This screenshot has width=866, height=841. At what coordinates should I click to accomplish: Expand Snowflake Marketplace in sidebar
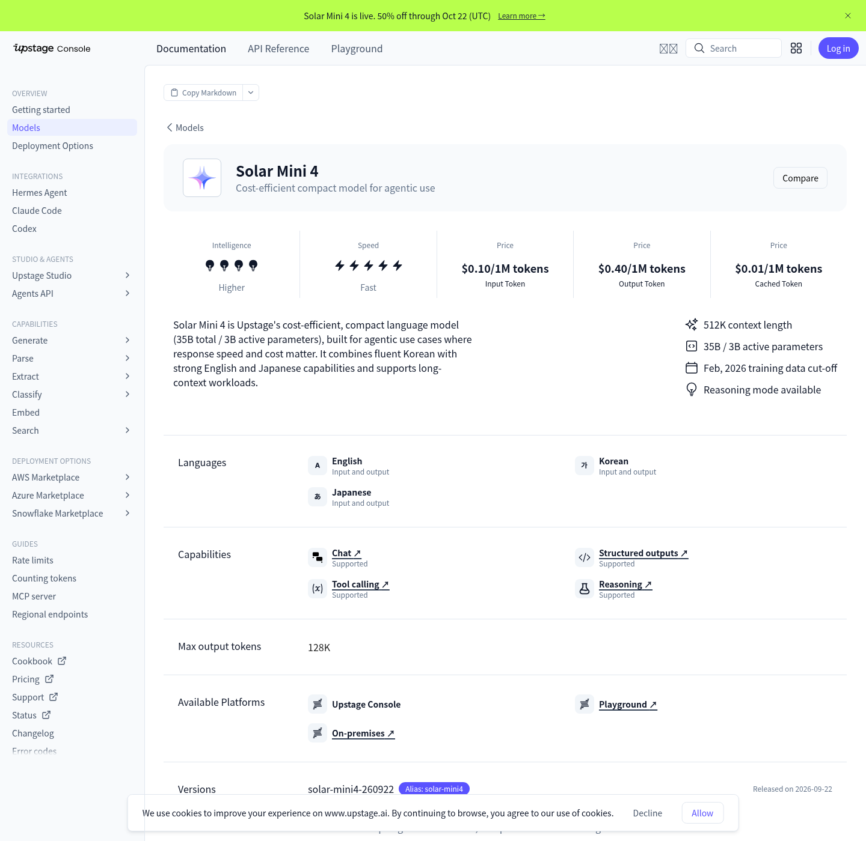click(127, 513)
